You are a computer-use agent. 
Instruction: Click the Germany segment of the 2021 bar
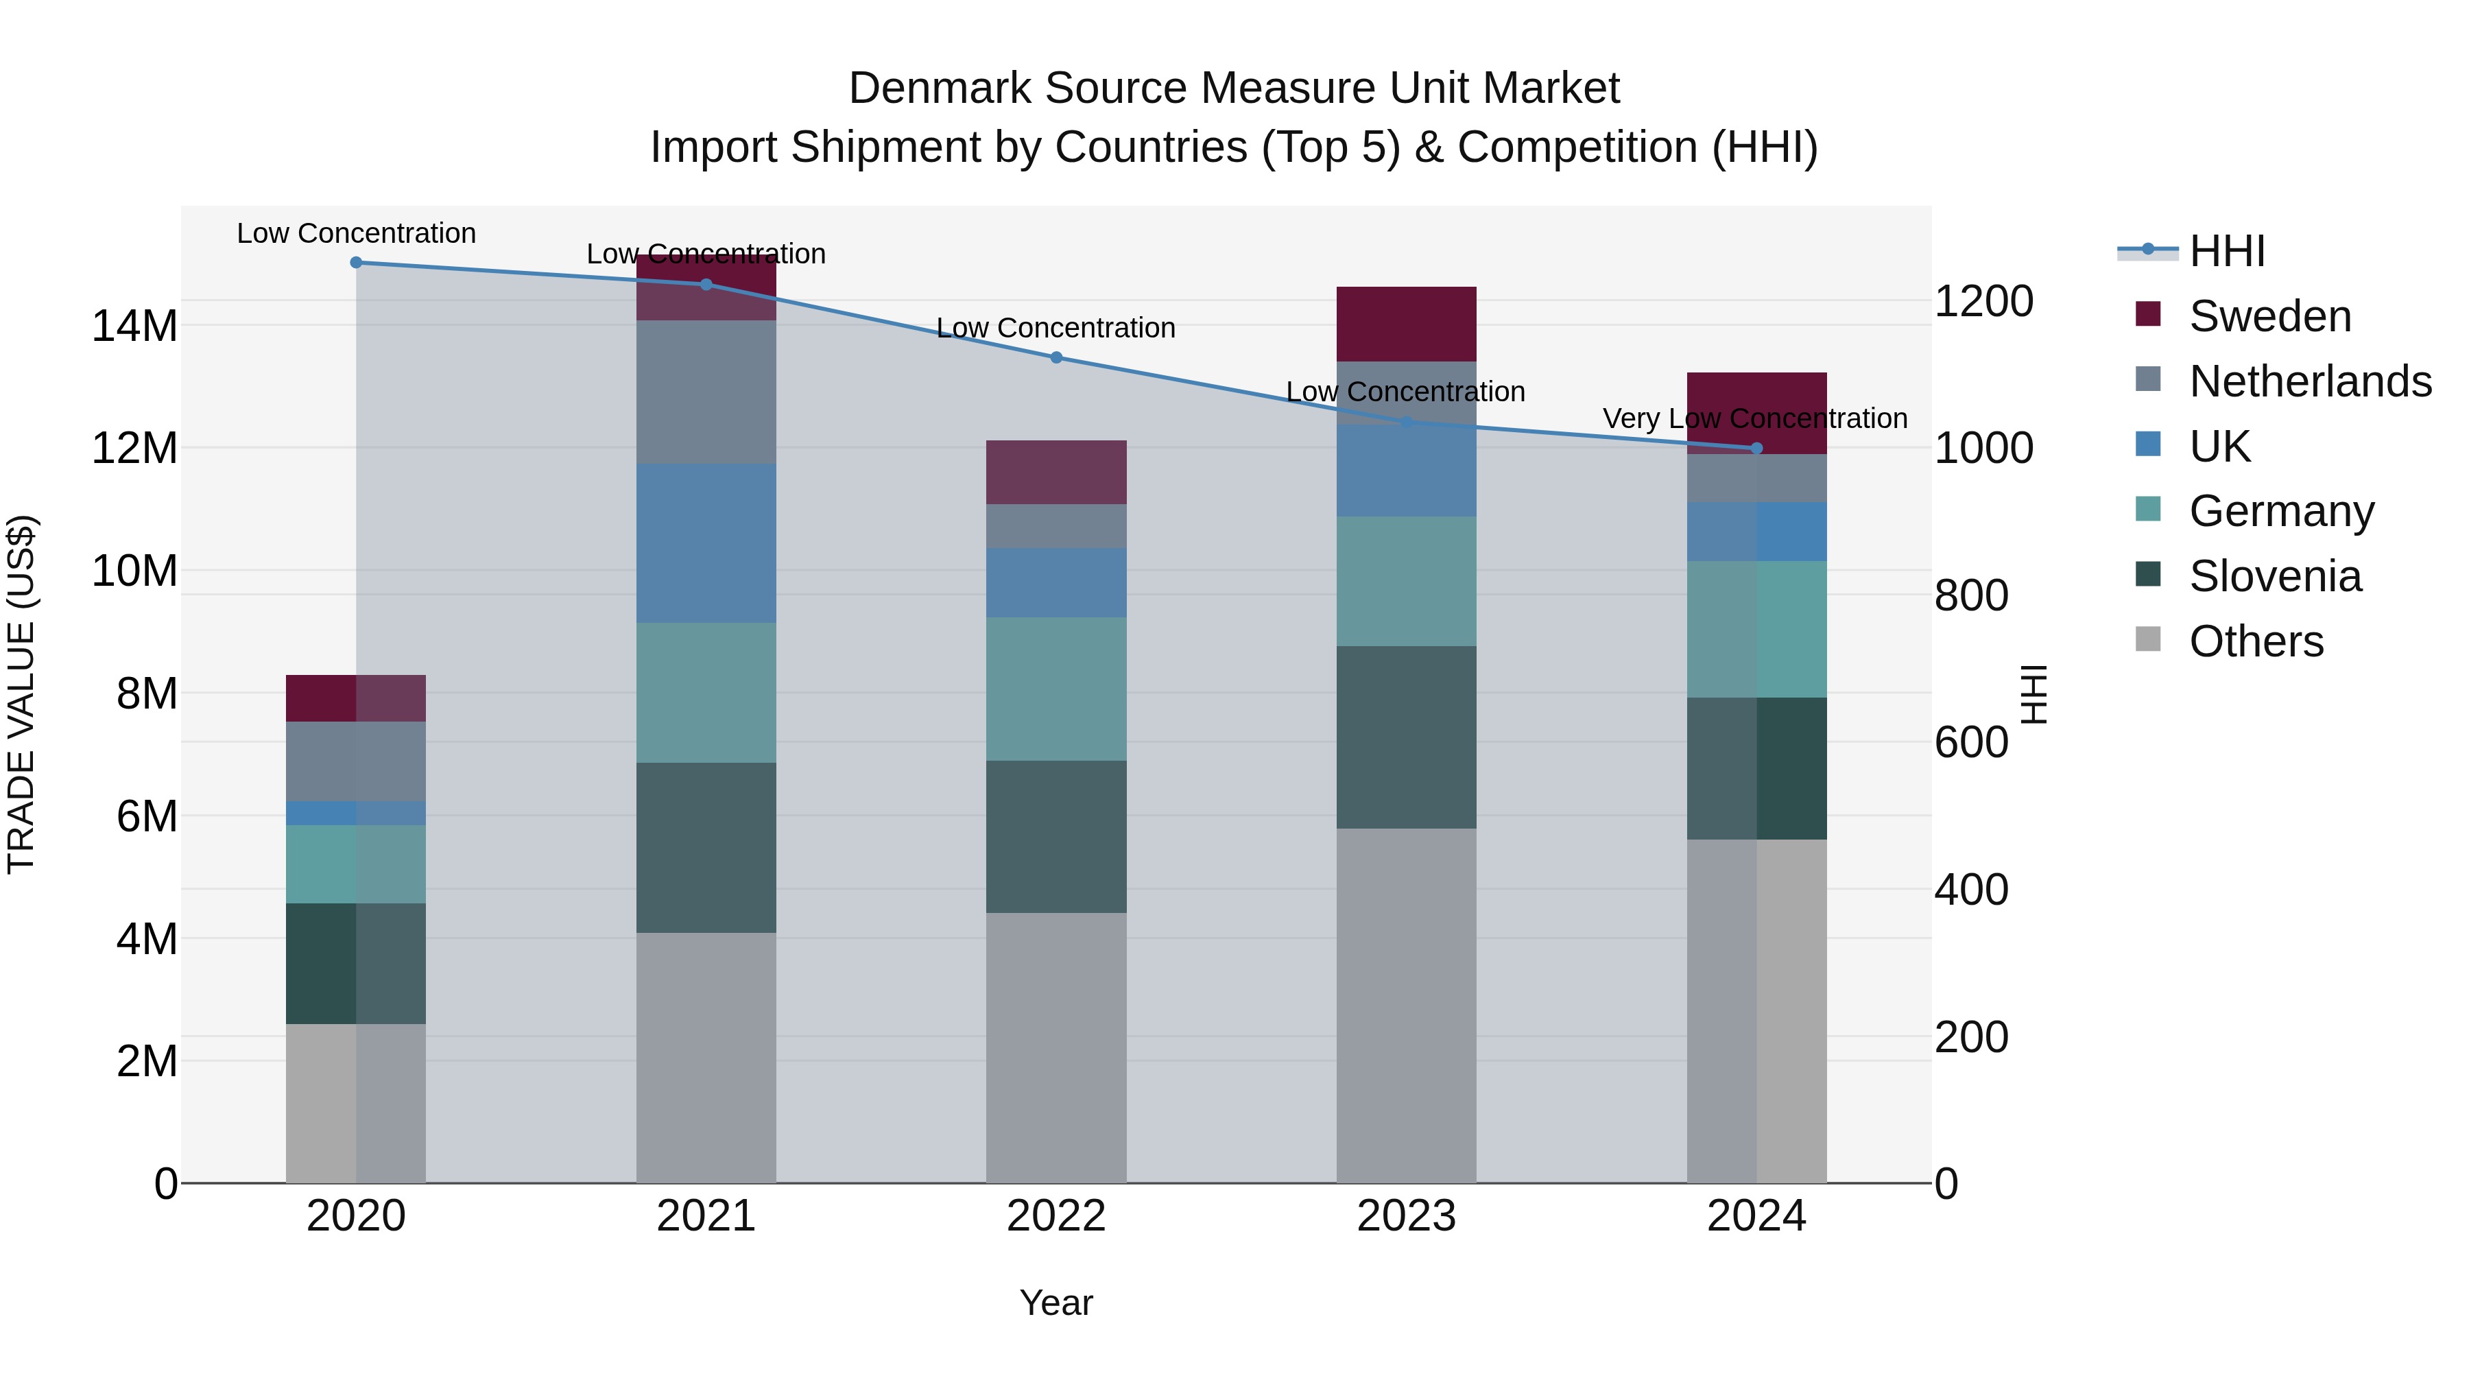pyautogui.click(x=706, y=693)
